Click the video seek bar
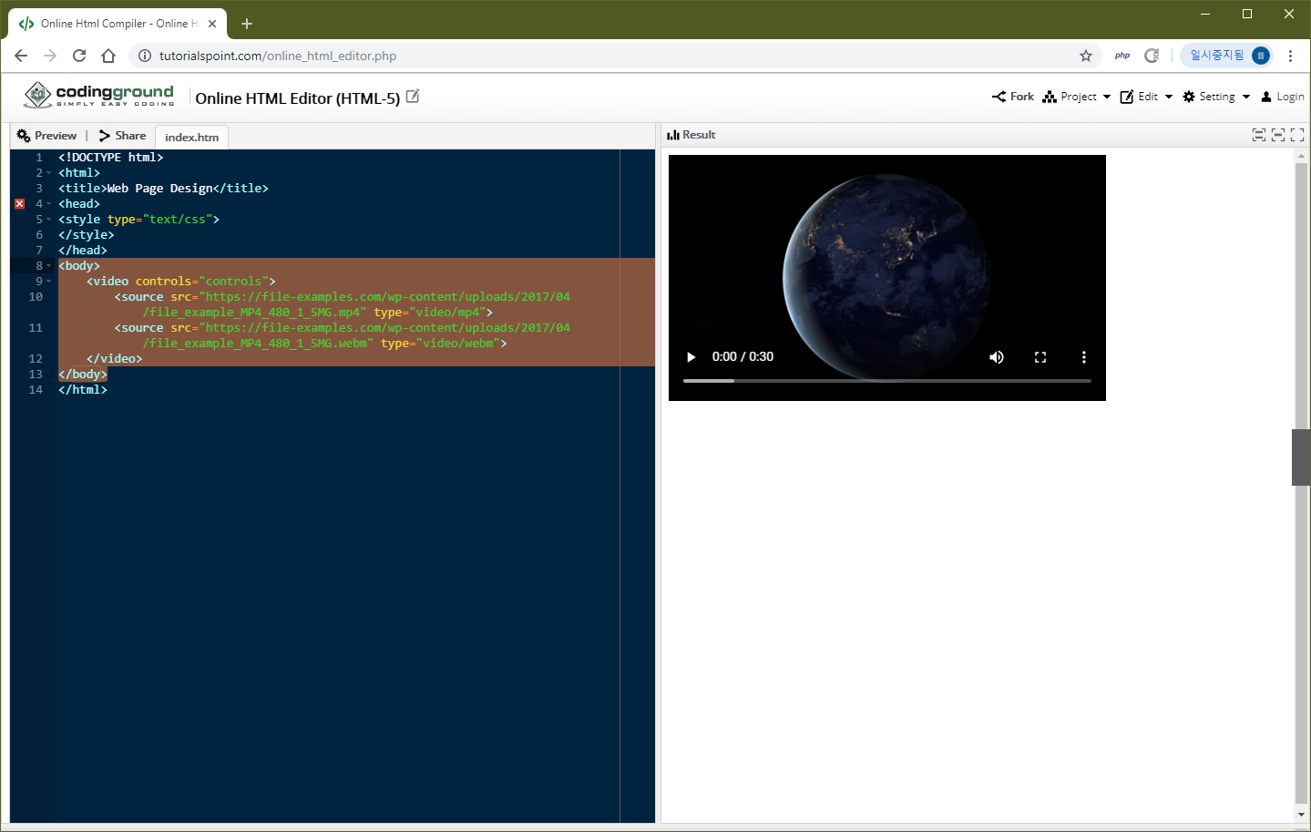This screenshot has height=832, width=1311. [889, 380]
